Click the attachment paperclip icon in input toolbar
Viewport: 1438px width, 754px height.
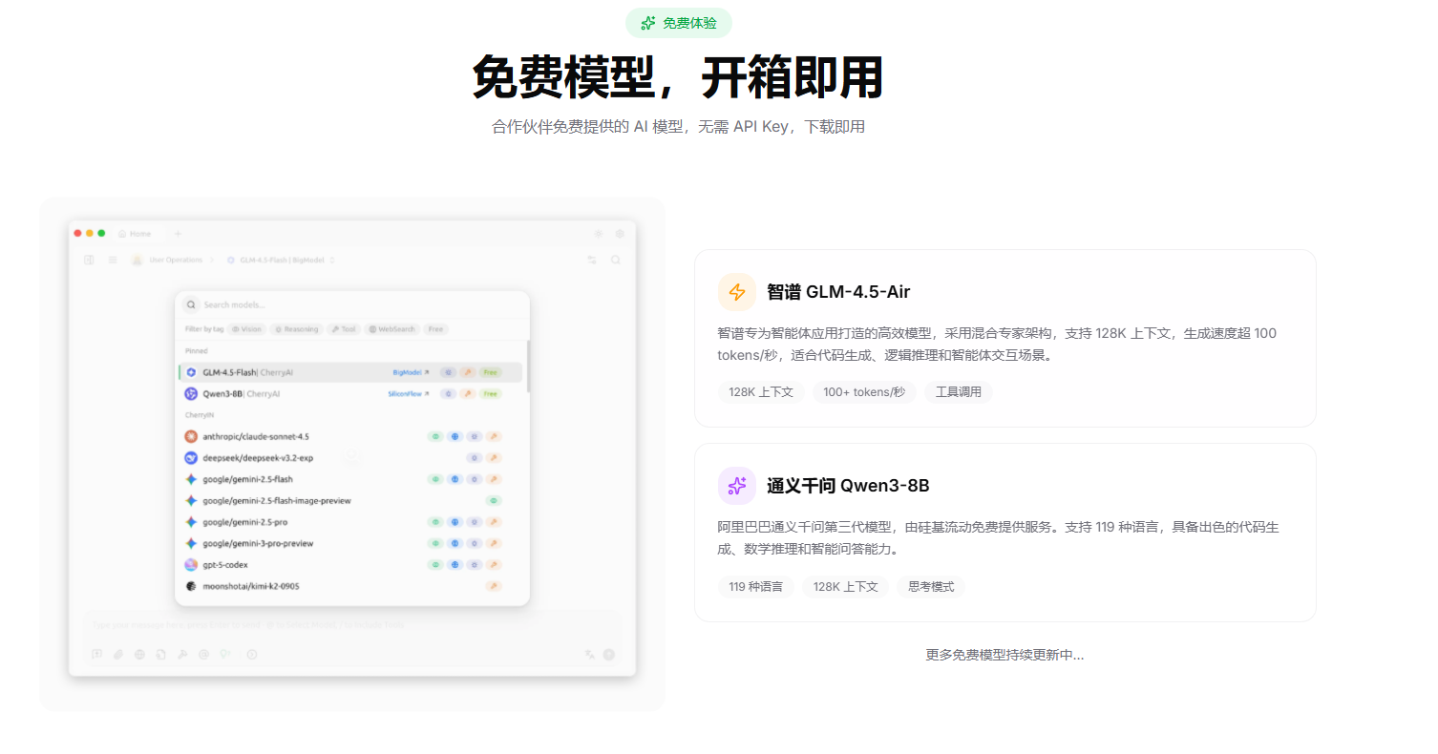[x=117, y=654]
